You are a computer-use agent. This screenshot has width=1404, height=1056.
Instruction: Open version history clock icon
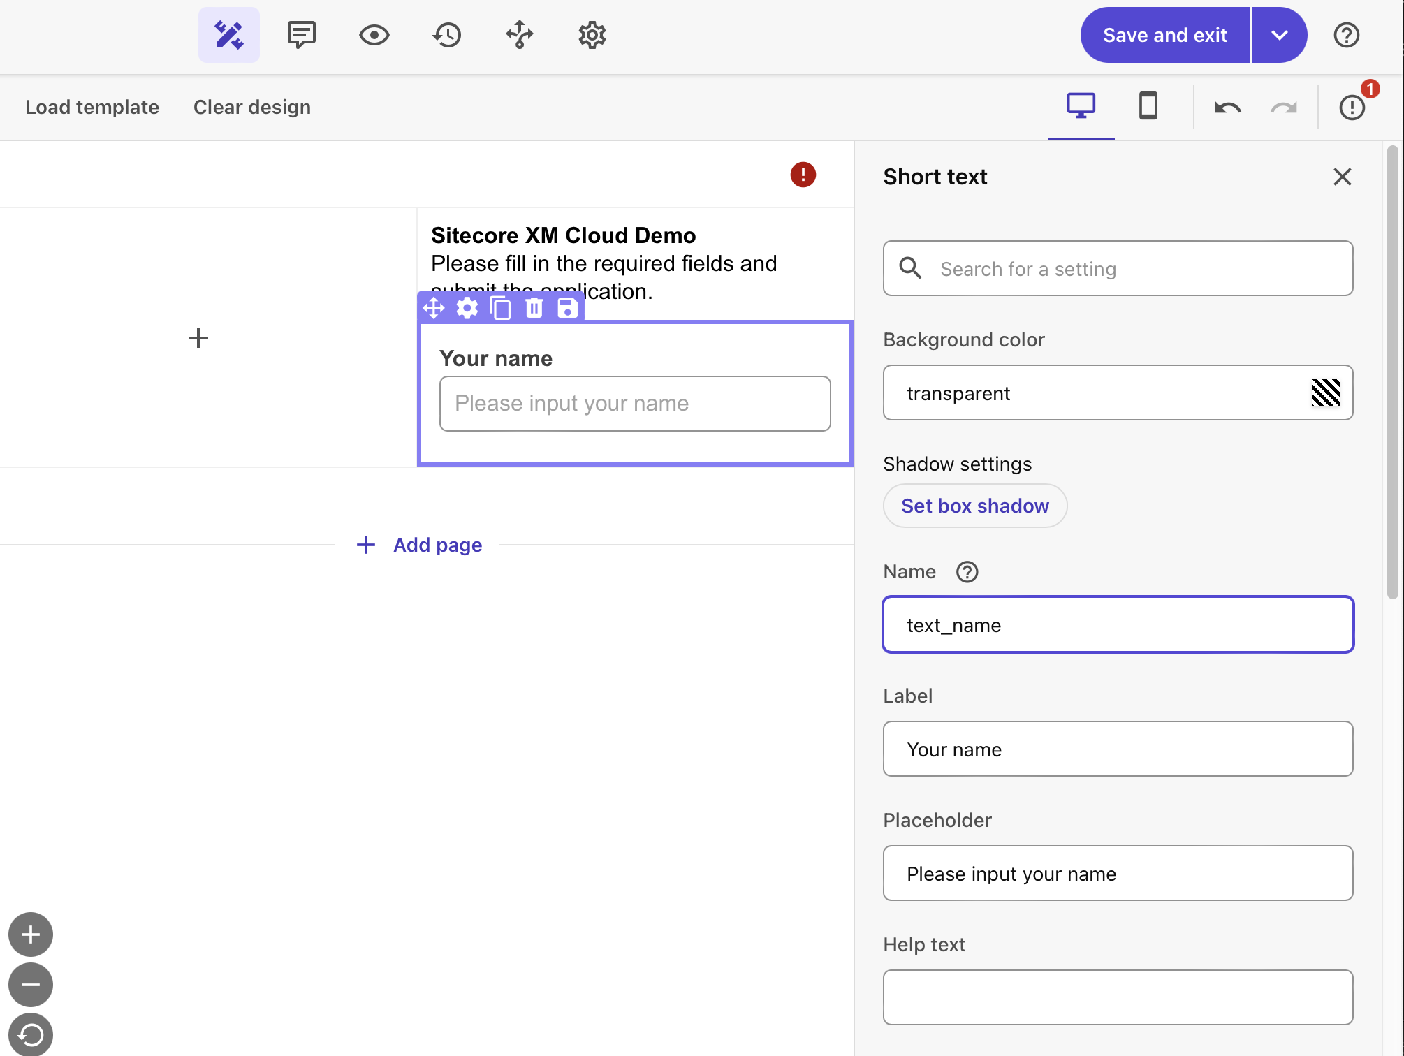(x=447, y=35)
